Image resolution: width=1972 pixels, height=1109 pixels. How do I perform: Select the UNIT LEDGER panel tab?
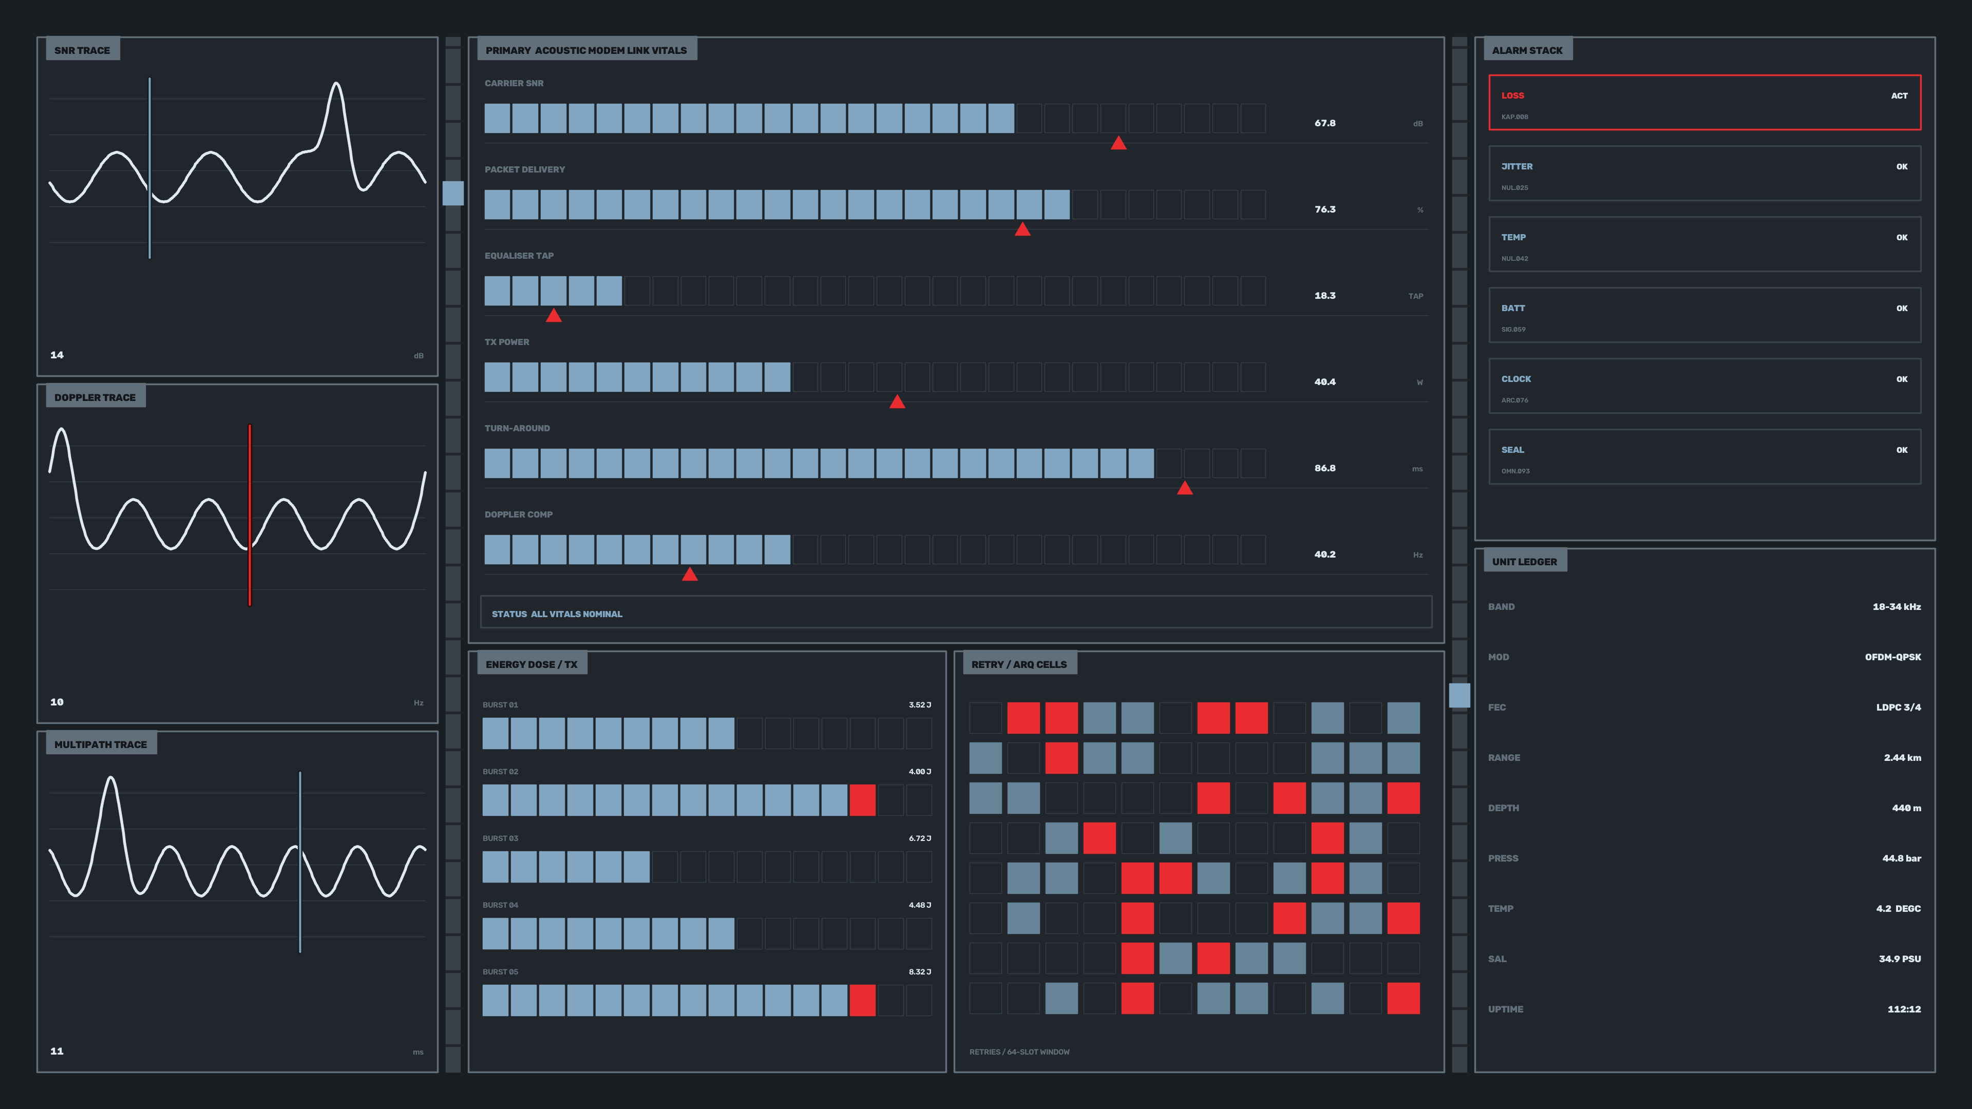[1524, 561]
